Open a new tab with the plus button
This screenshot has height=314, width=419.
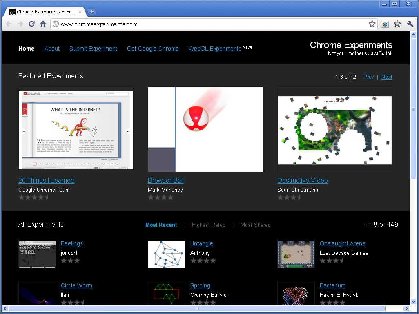click(92, 12)
